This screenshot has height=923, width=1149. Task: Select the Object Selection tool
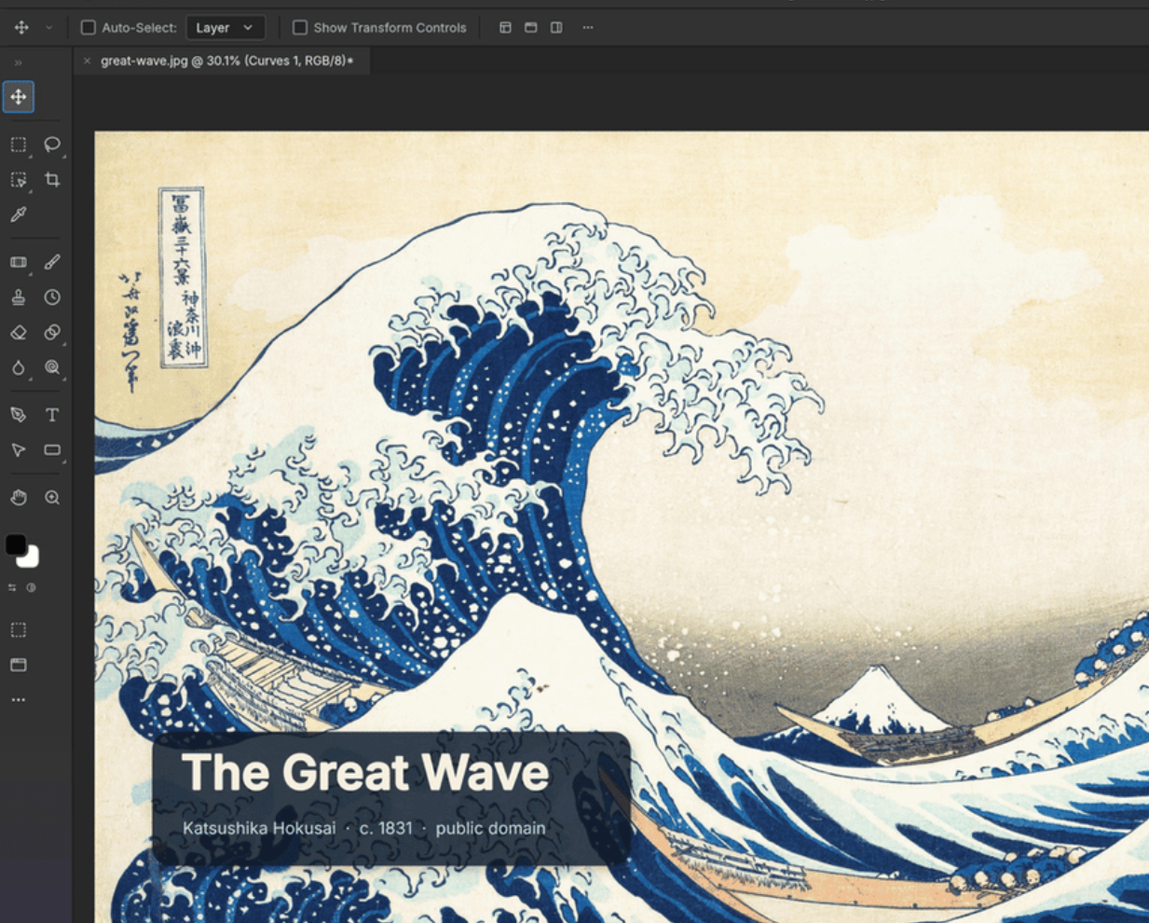pos(19,180)
